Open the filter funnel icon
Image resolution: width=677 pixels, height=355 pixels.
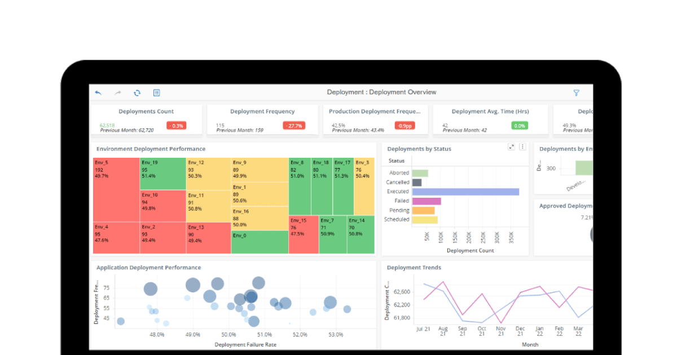(x=577, y=92)
